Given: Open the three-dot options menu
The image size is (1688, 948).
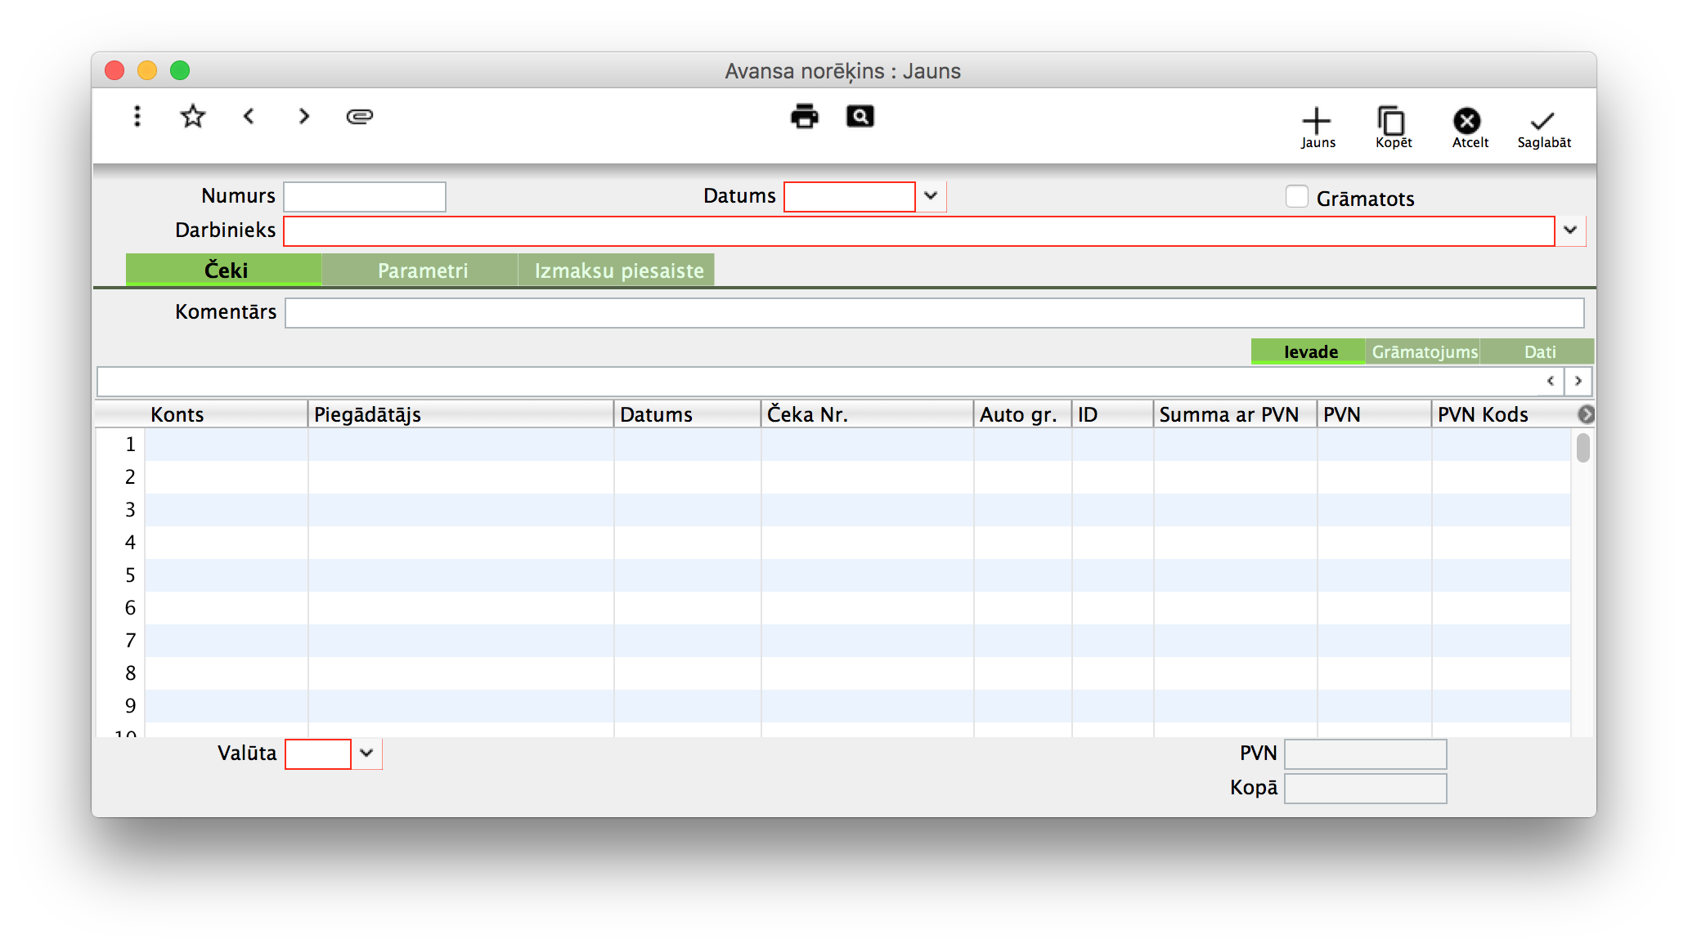Looking at the screenshot, I should click(137, 116).
